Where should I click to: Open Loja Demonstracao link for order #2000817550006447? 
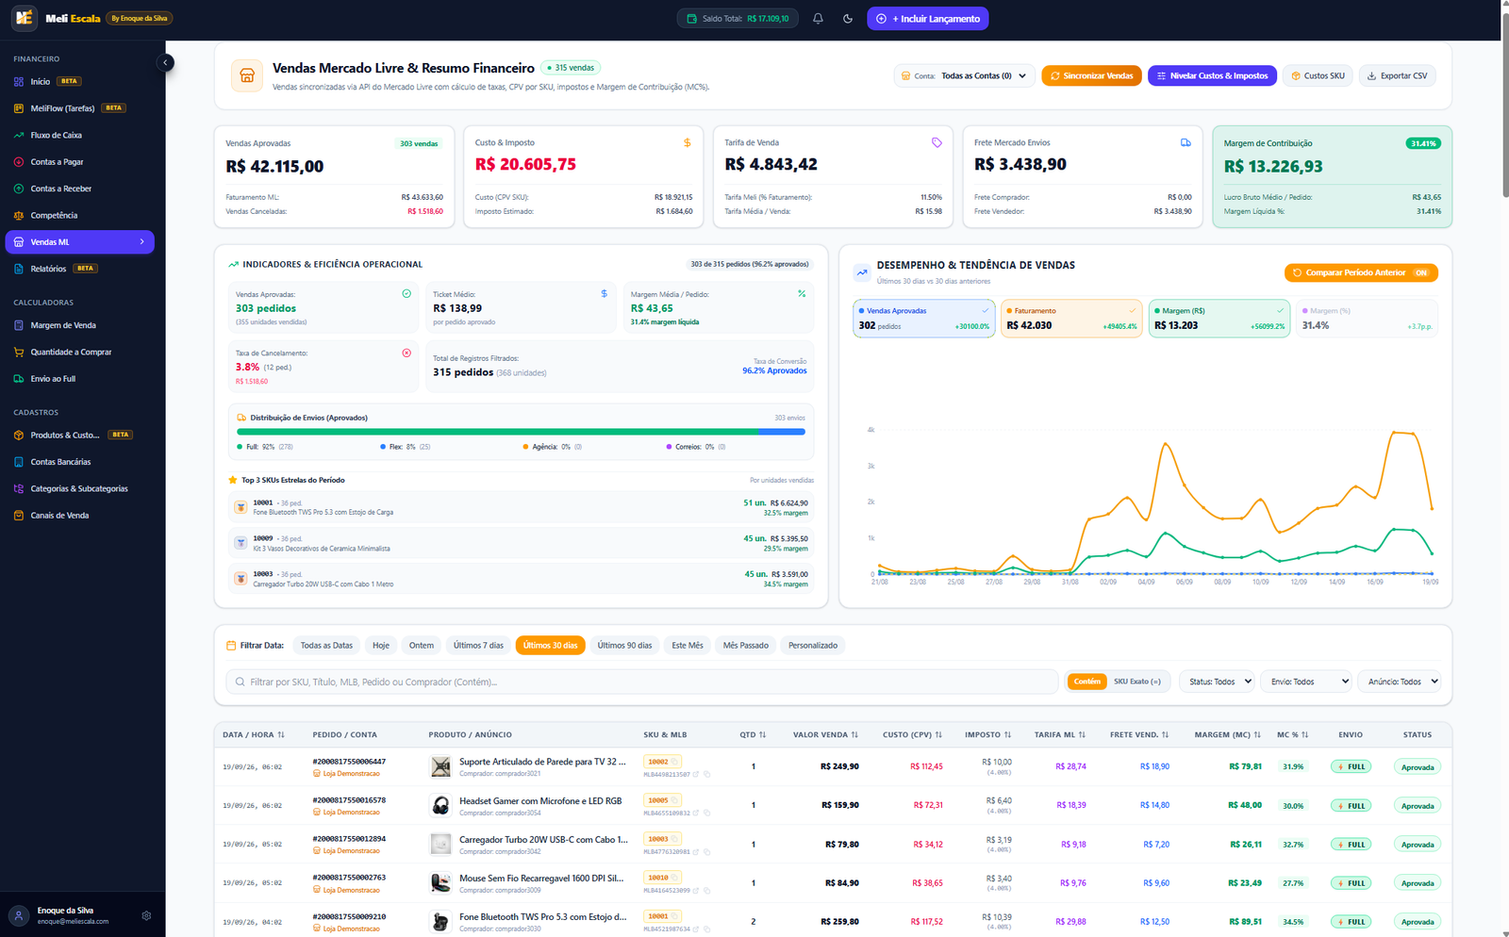click(x=346, y=774)
